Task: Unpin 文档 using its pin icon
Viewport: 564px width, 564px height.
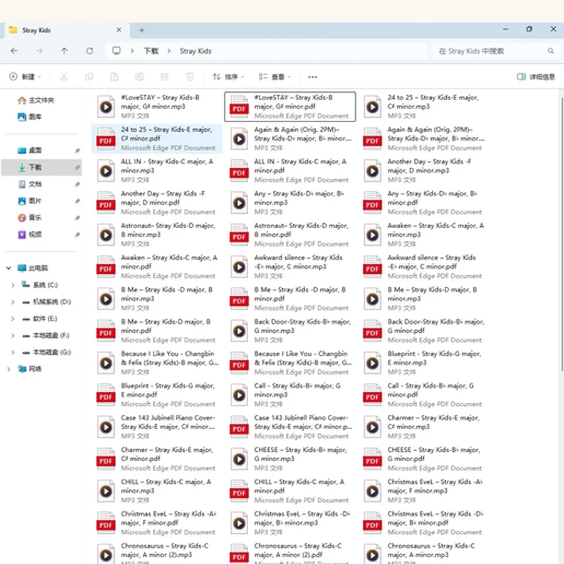Action: pyautogui.click(x=77, y=184)
